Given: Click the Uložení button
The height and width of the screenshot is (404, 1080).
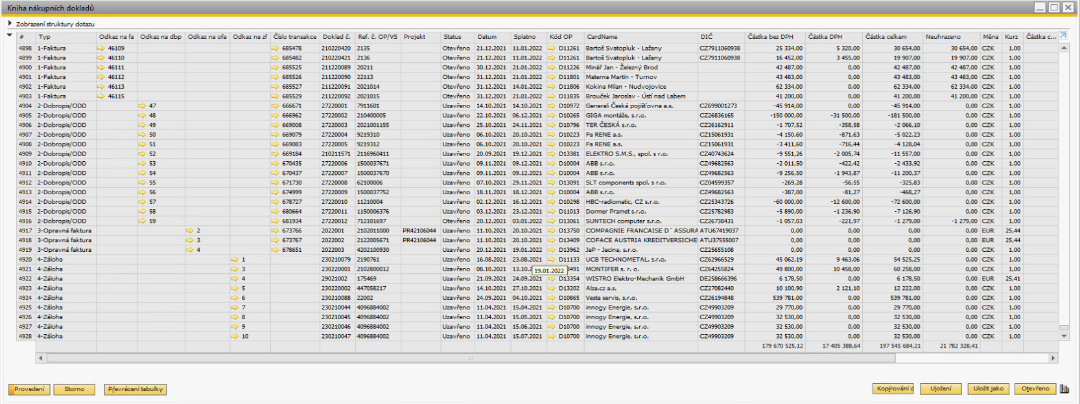Looking at the screenshot, I should click(x=941, y=389).
